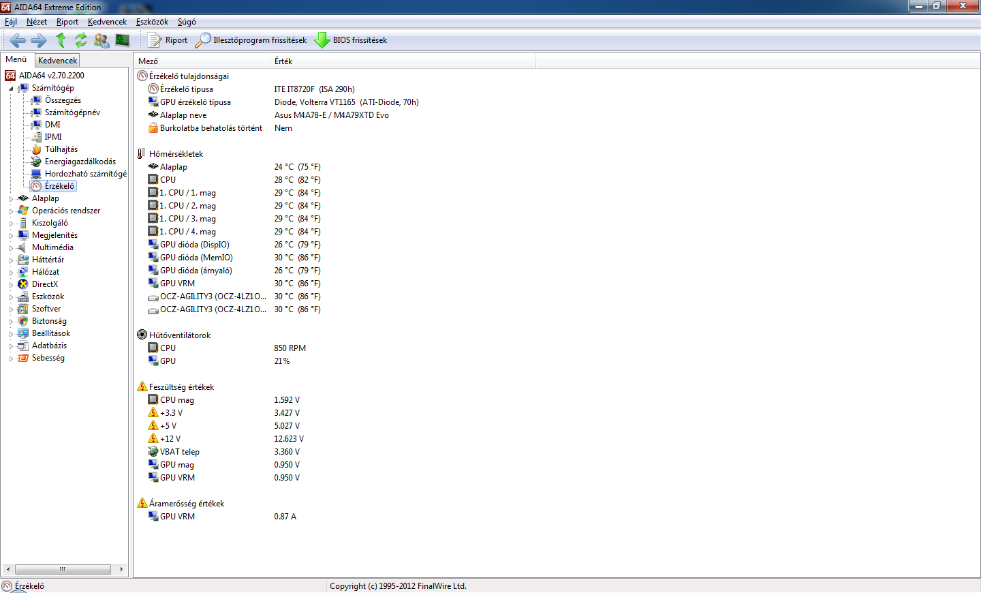
Task: Select Energiagazdálkodás tree item
Action: 80,162
